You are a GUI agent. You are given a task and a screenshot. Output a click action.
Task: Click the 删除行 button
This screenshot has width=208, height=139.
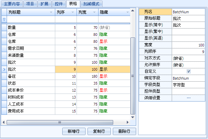click(x=124, y=131)
